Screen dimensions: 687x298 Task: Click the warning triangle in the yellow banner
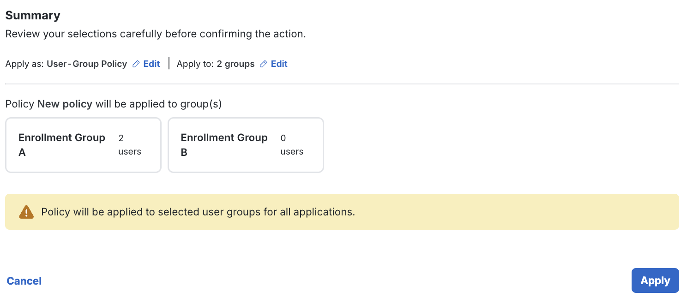(x=26, y=212)
